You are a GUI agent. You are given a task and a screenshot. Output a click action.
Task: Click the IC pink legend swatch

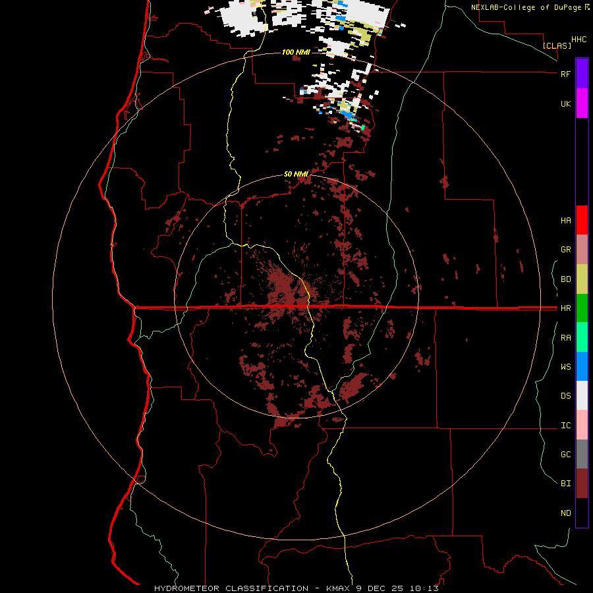[582, 425]
